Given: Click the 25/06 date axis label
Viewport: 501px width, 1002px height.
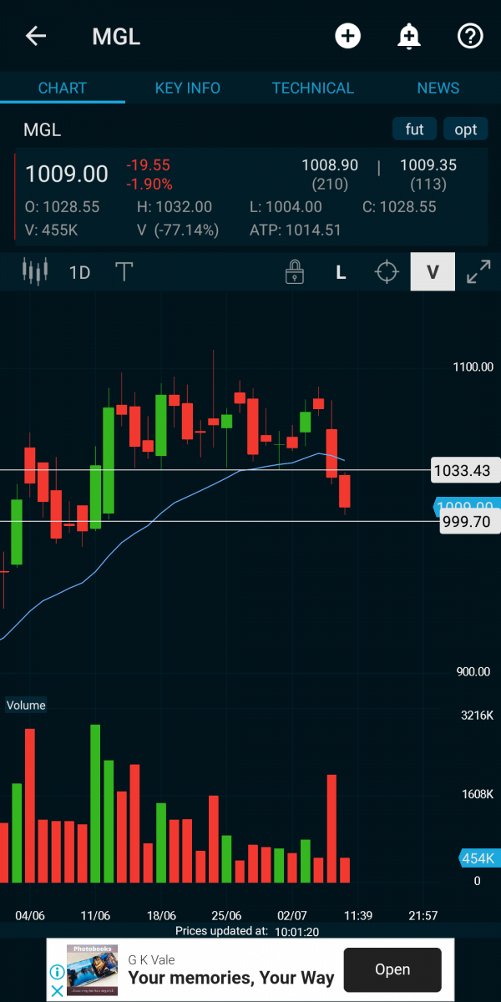Looking at the screenshot, I should [x=226, y=916].
